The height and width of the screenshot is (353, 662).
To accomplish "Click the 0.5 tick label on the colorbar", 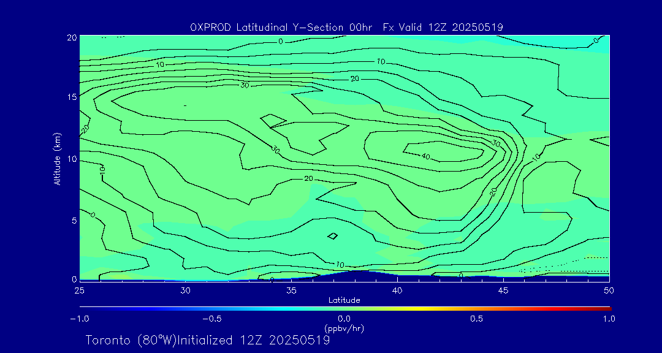I will tap(476, 319).
